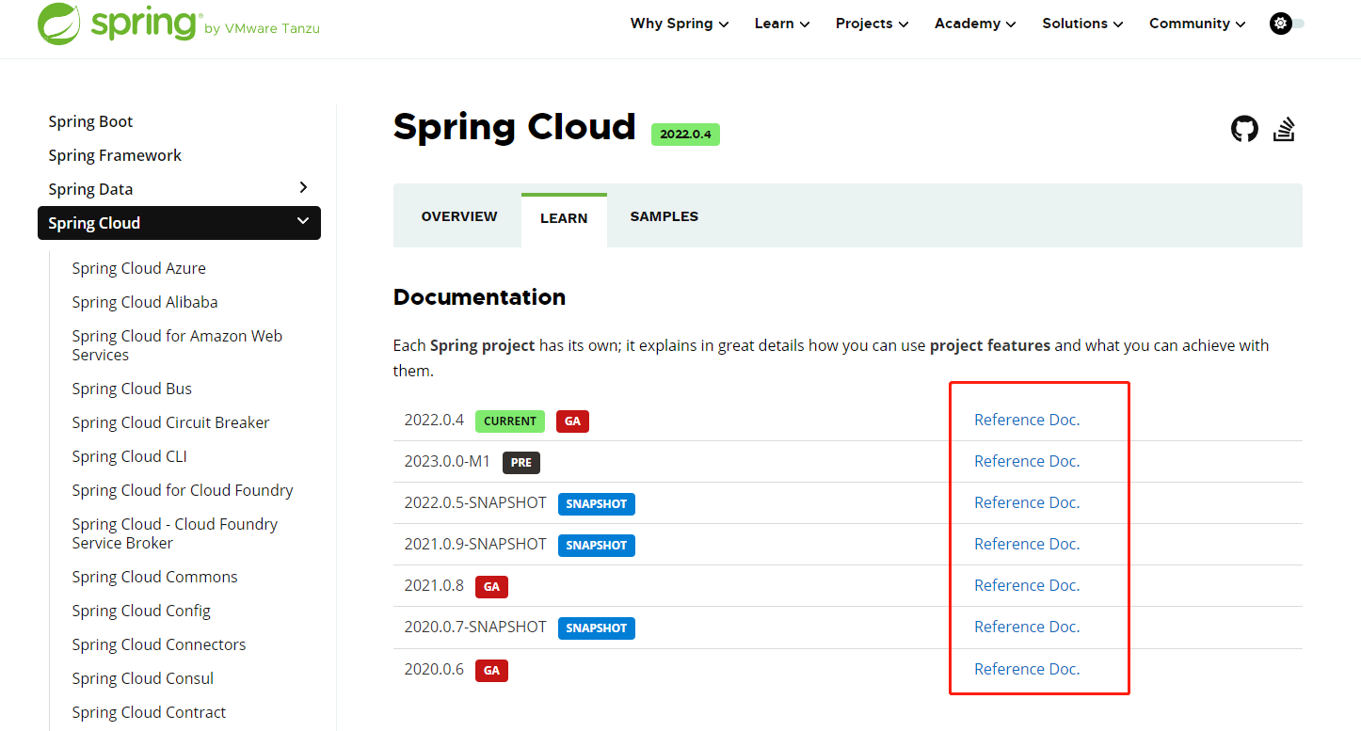This screenshot has height=731, width=1361.
Task: Open Reference Doc for 2023.0.0-M1
Action: (x=1027, y=460)
